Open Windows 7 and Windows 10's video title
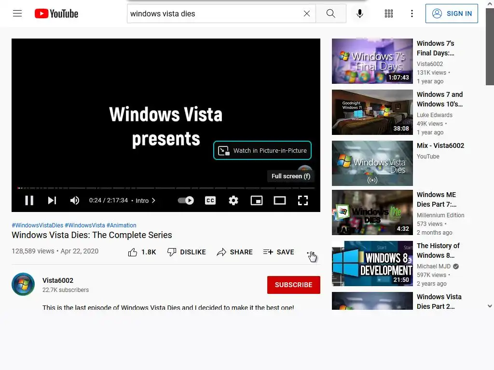 439,99
